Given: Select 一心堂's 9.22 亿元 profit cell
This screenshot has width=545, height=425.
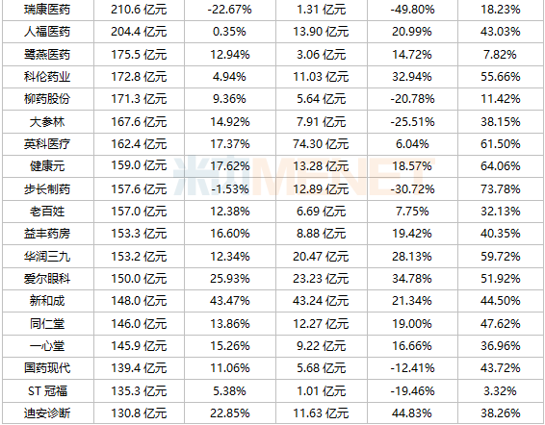Looking at the screenshot, I should point(321,346).
